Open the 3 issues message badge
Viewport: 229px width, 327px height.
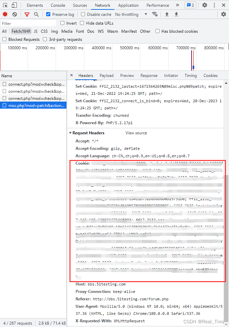point(190,5)
